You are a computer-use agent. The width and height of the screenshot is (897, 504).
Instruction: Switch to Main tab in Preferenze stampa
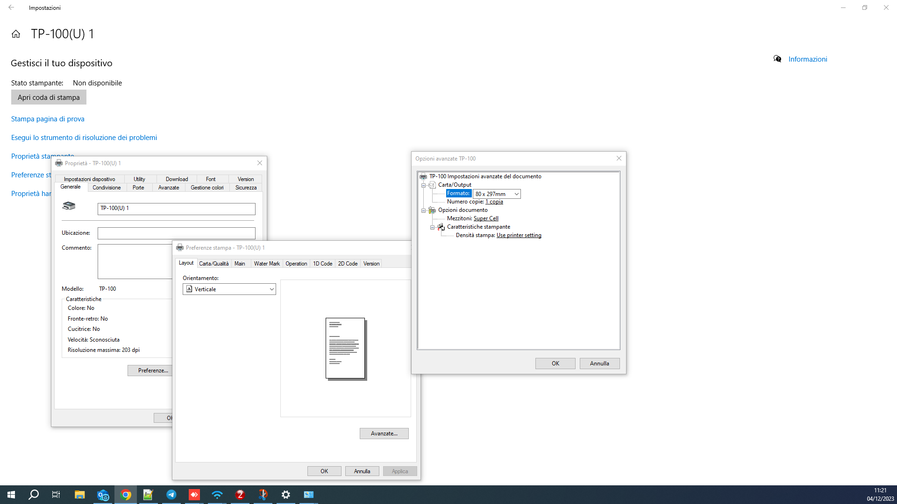[x=240, y=264]
